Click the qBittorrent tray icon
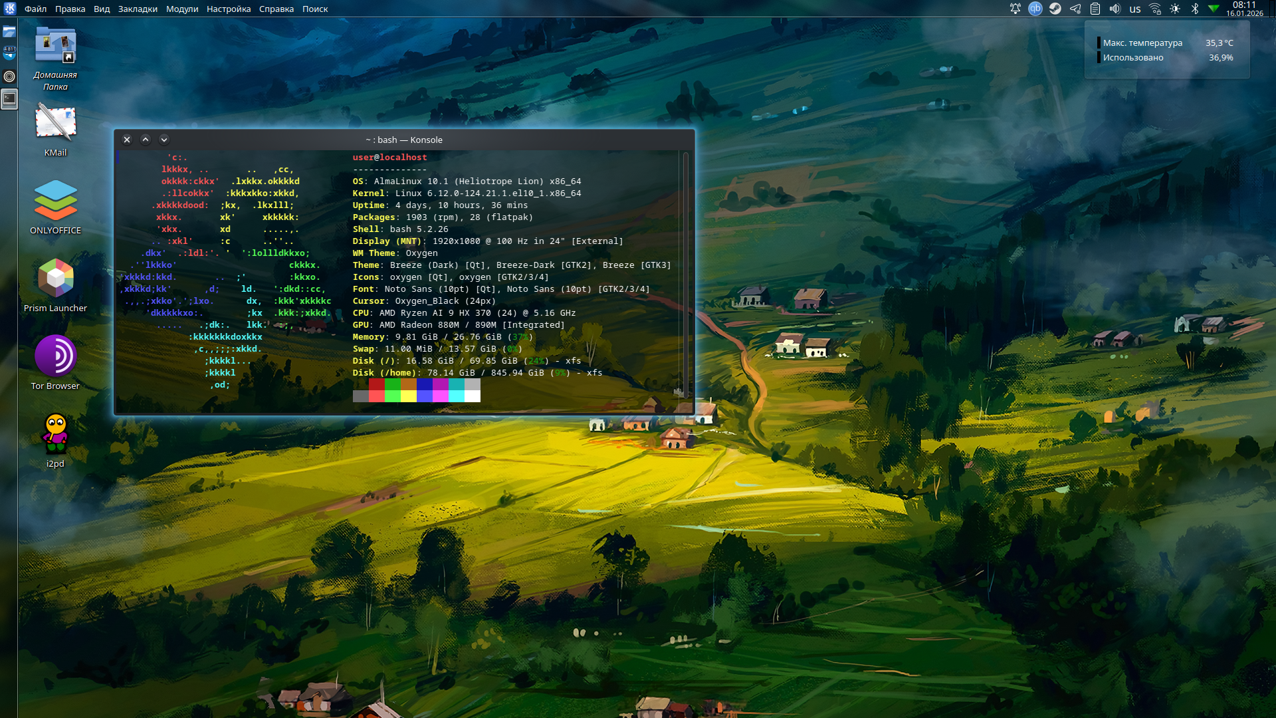1276x718 pixels. (1035, 9)
